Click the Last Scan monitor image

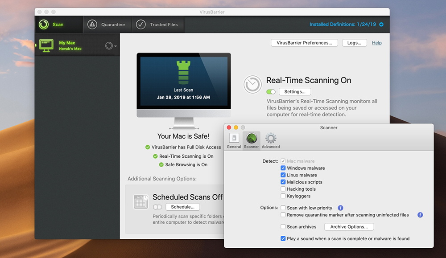coord(184,90)
